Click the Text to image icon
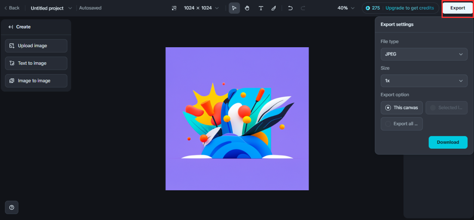Image resolution: width=474 pixels, height=220 pixels. tap(12, 63)
